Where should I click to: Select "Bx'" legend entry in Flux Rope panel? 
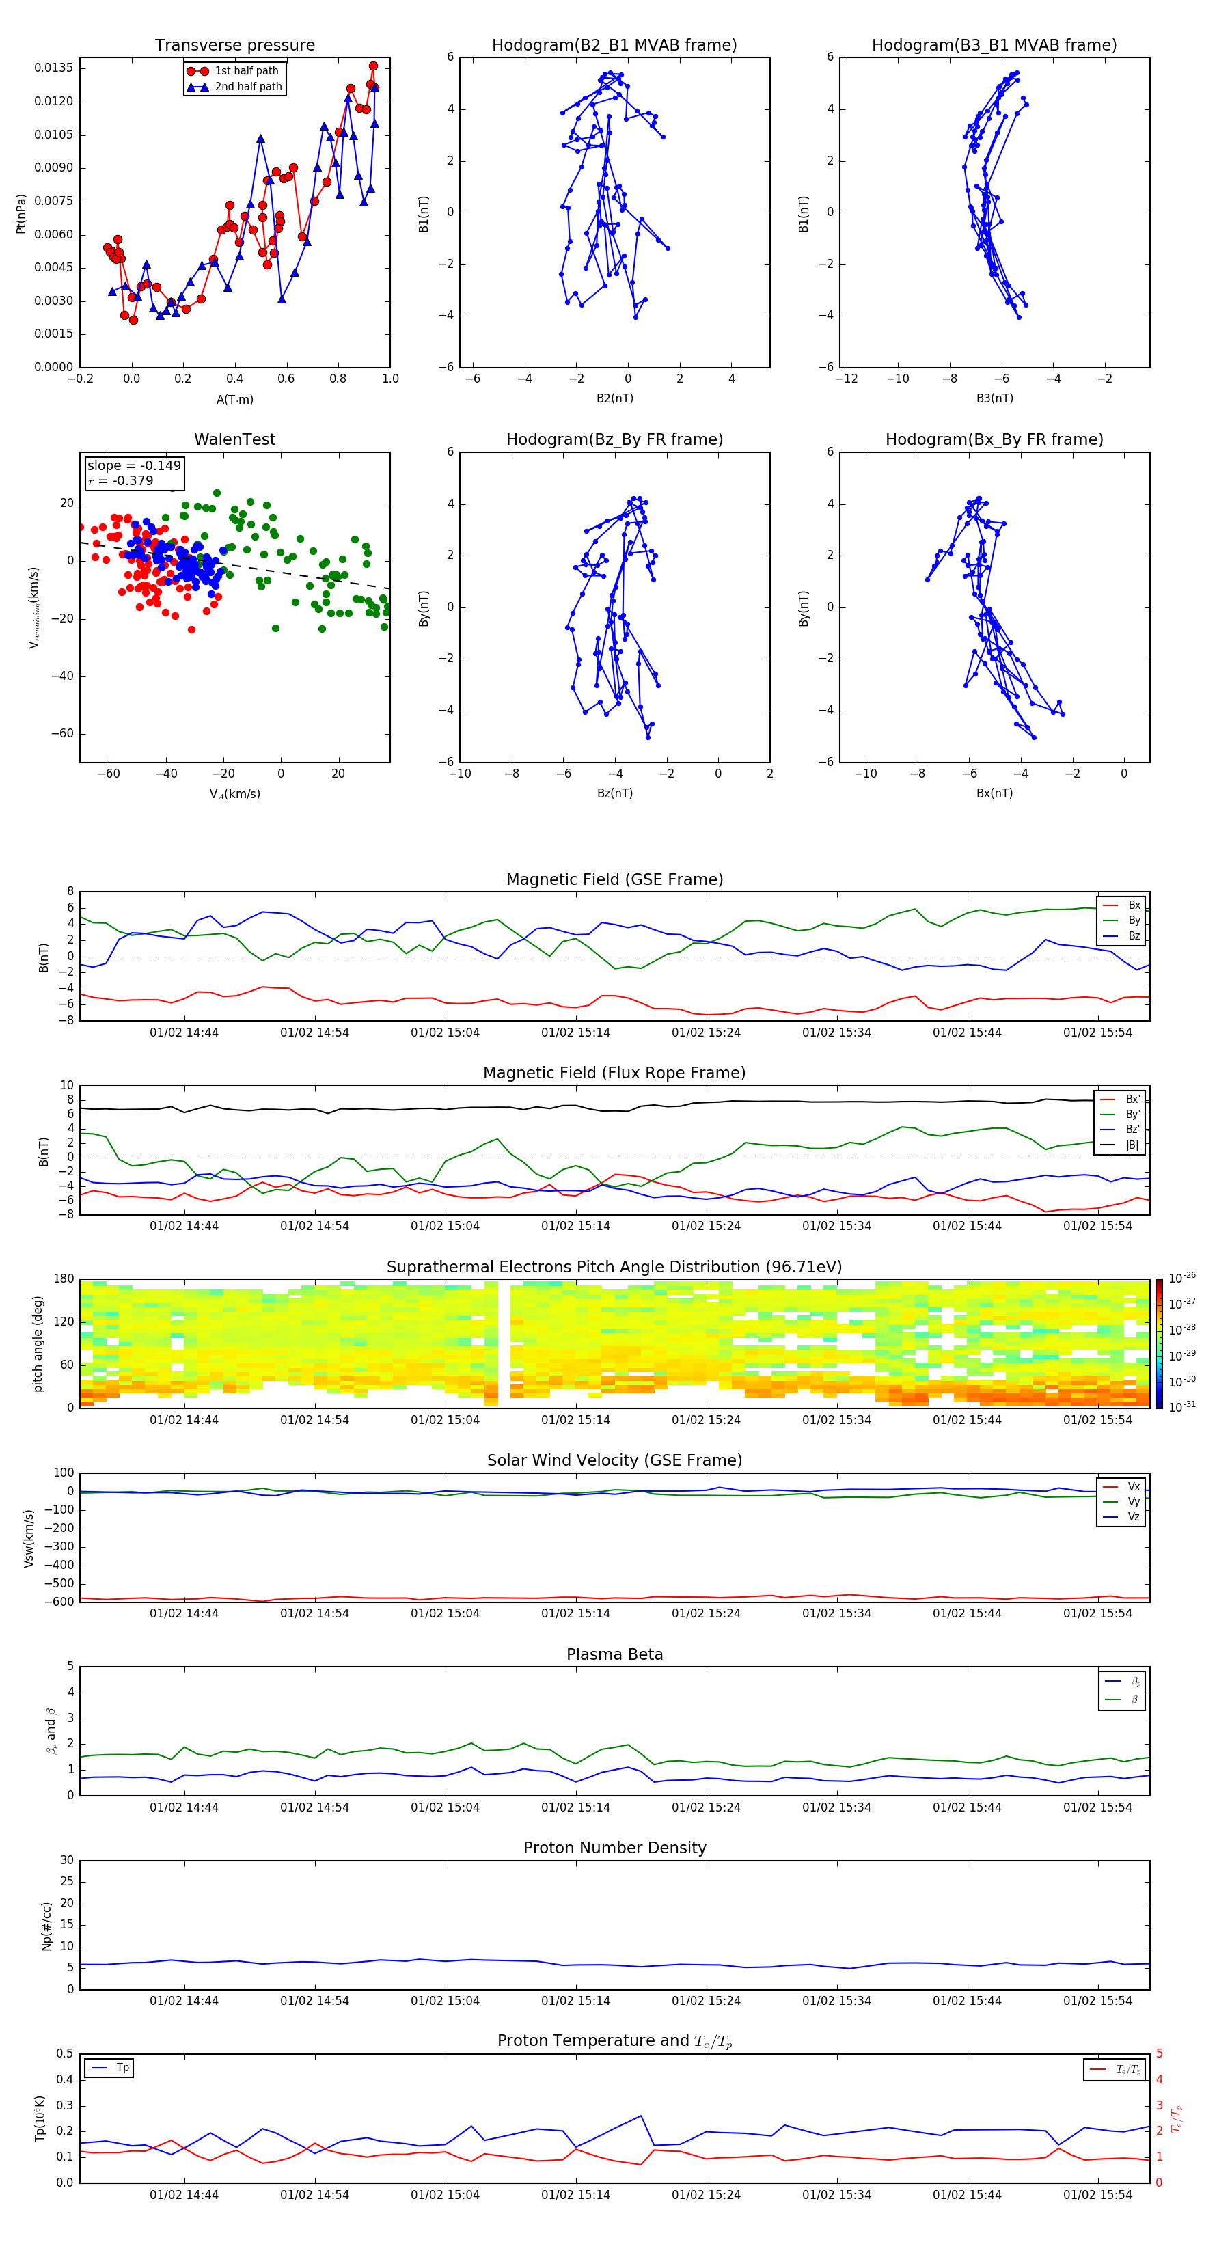1121,1099
